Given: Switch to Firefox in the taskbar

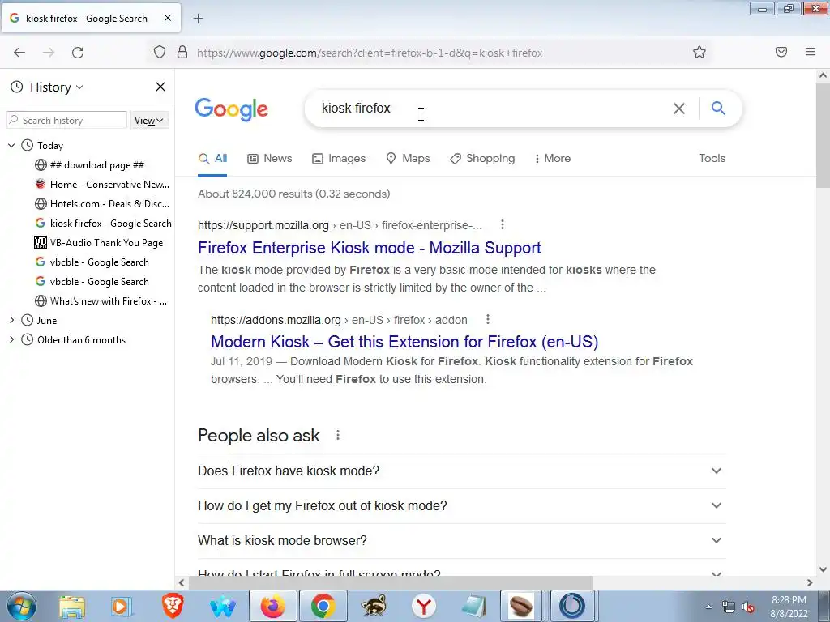Looking at the screenshot, I should (x=272, y=606).
